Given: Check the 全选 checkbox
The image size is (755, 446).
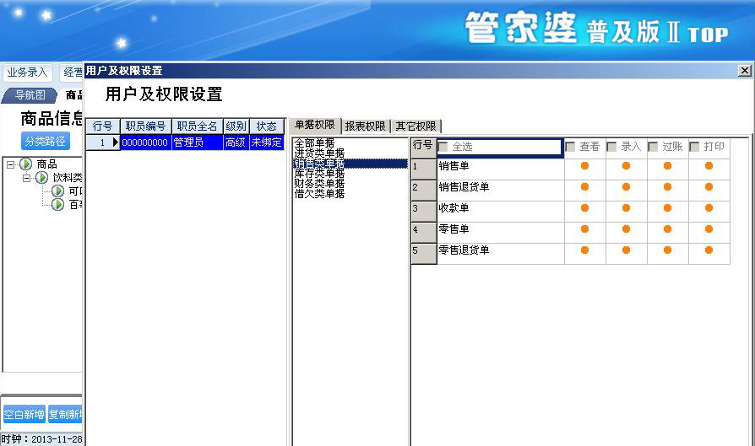Looking at the screenshot, I should (443, 147).
